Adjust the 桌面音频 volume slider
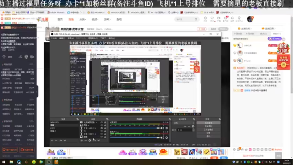This screenshot has height=165, width=293. point(135,128)
